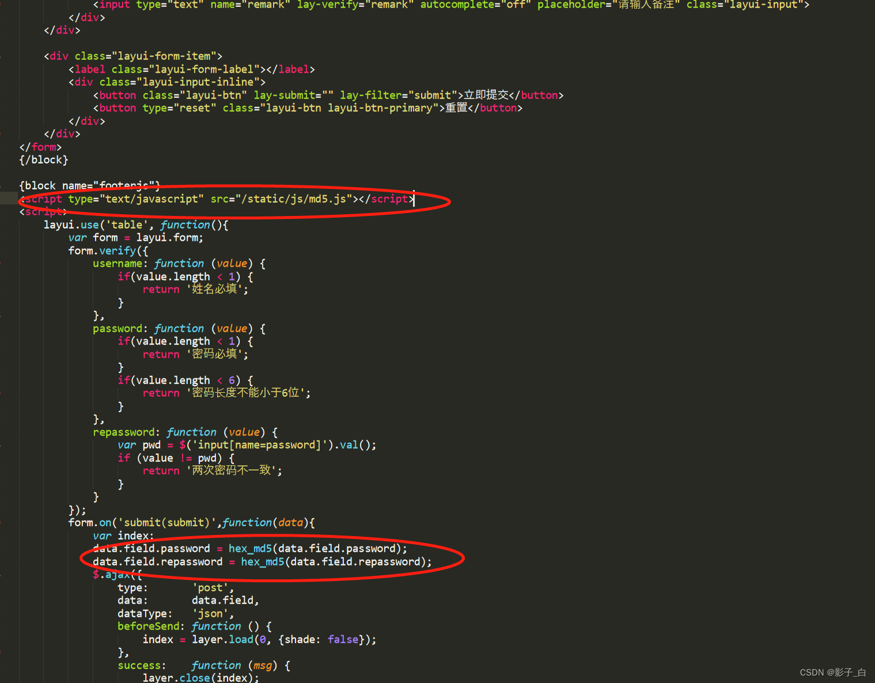Click the form.verify({ line
The height and width of the screenshot is (683, 875).
(108, 251)
